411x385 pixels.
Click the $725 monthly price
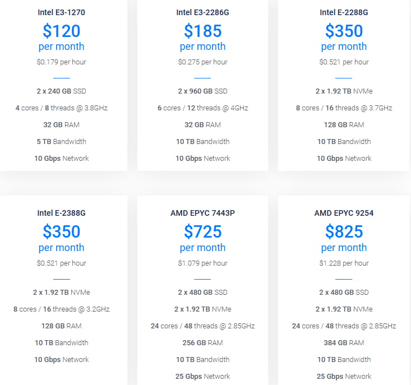click(x=202, y=231)
